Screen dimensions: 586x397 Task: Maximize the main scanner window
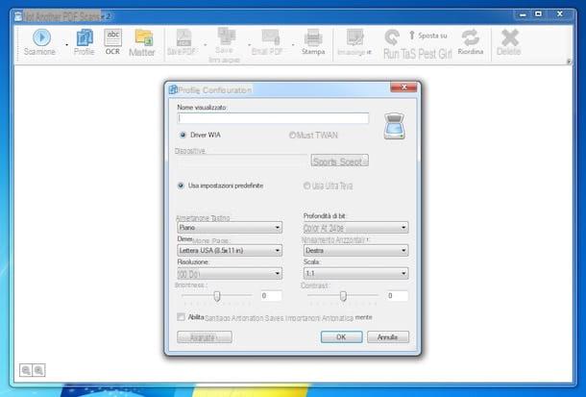(538, 14)
